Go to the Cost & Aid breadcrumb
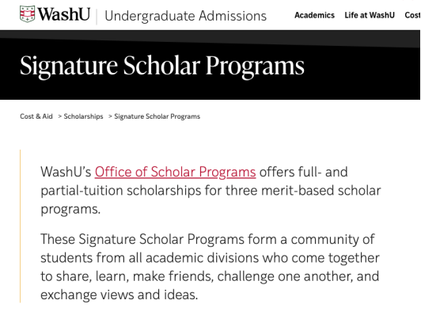This screenshot has width=421, height=319. (36, 116)
